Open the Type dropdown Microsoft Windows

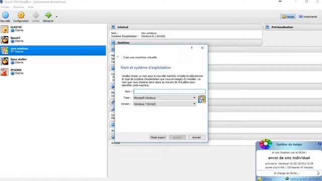pos(165,98)
